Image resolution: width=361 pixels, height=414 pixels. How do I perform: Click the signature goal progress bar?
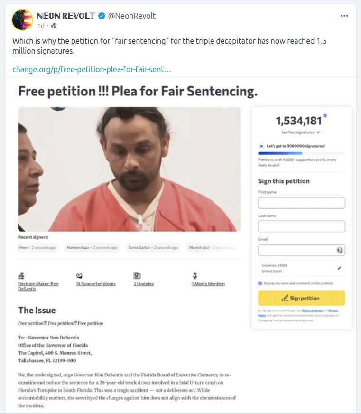click(301, 153)
